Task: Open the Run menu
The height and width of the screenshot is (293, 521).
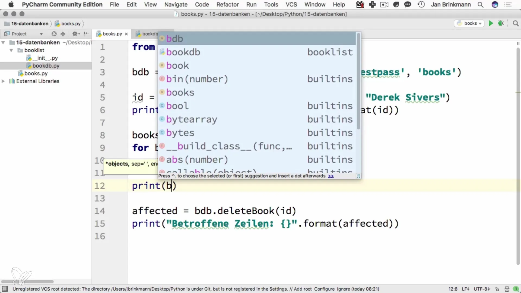Action: coord(251,5)
